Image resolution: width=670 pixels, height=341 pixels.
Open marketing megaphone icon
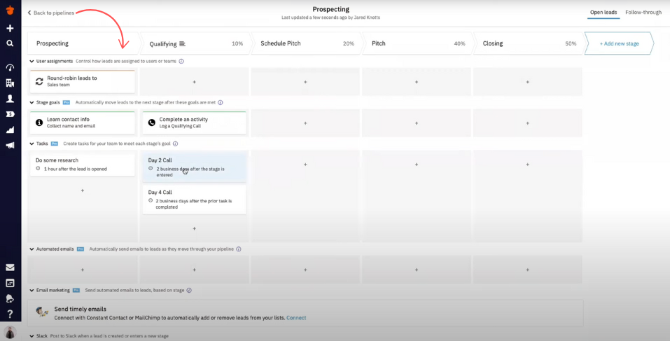[10, 145]
